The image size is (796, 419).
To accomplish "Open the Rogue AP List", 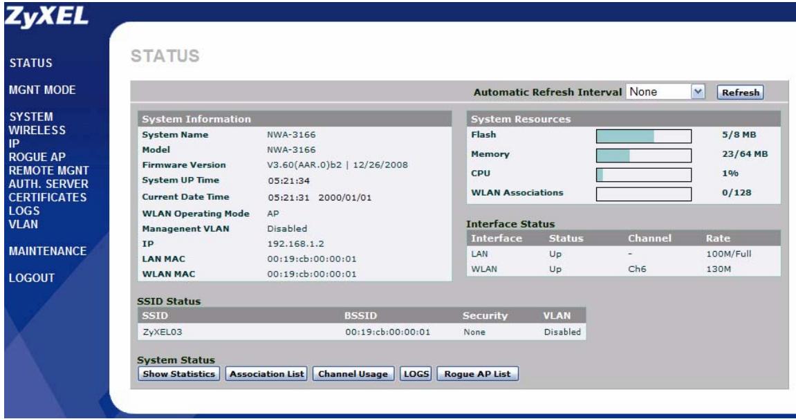I will (x=477, y=374).
